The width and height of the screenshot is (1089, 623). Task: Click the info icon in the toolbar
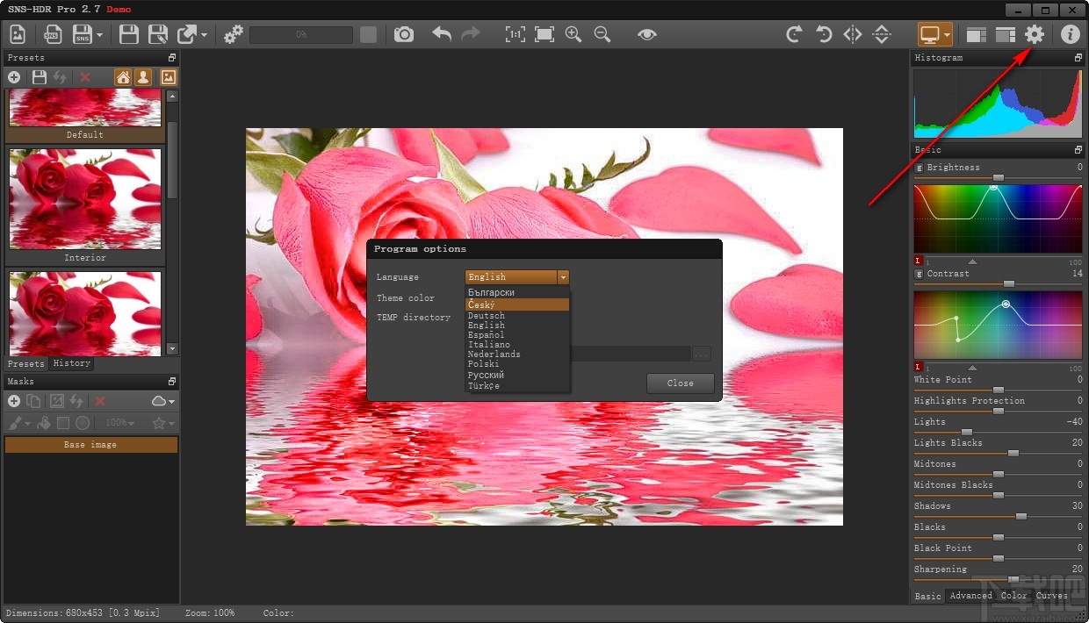point(1070,34)
